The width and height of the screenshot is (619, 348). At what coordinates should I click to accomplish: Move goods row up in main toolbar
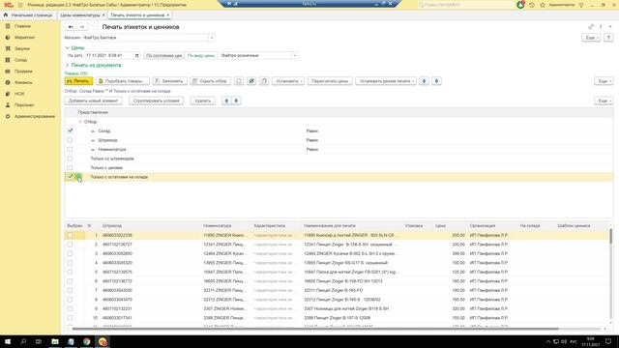point(424,81)
